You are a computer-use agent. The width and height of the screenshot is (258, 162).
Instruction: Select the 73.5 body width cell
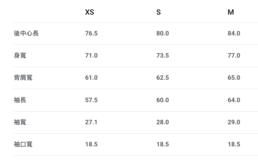point(162,55)
